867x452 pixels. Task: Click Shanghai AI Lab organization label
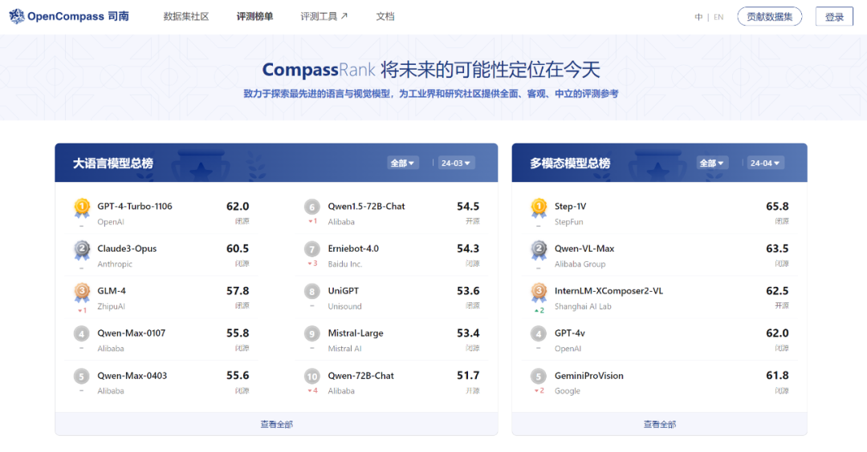point(583,306)
